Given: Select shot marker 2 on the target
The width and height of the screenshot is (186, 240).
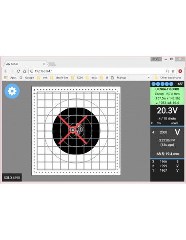Looking at the screenshot, I should pyautogui.click(x=78, y=133).
